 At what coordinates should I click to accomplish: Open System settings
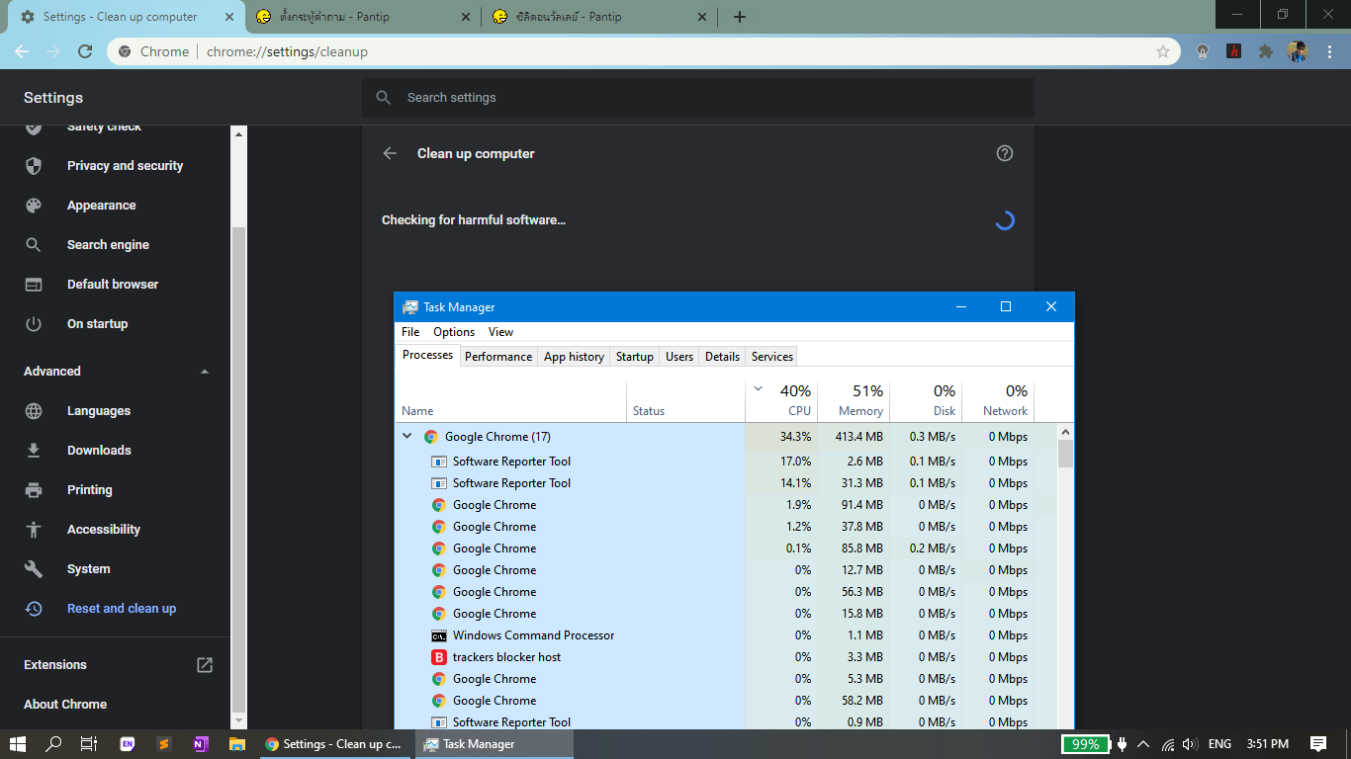88,569
